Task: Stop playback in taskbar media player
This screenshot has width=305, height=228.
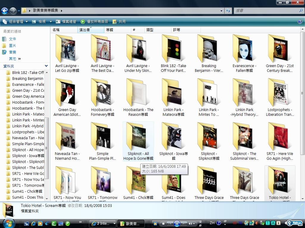Action: coord(163,224)
